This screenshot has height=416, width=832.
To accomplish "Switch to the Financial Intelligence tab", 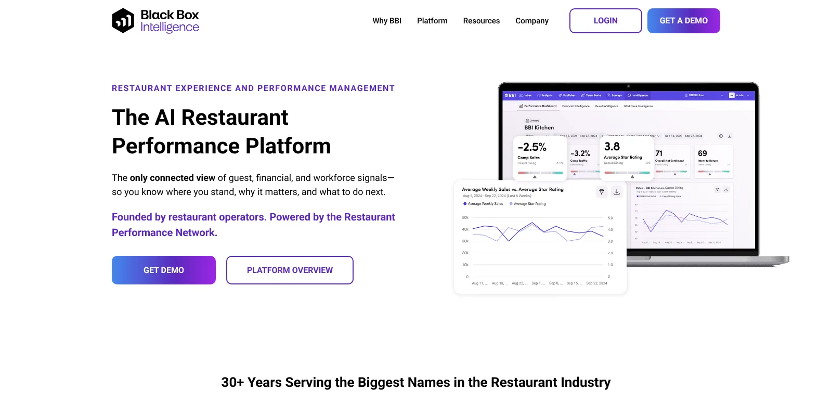I will pyautogui.click(x=576, y=106).
